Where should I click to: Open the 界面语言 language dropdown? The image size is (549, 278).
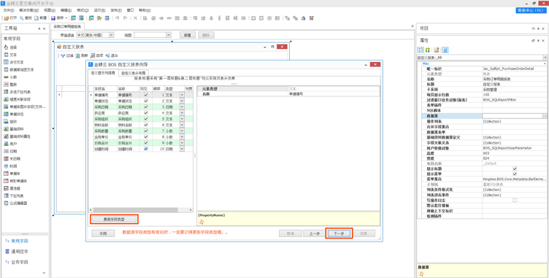click(112, 35)
